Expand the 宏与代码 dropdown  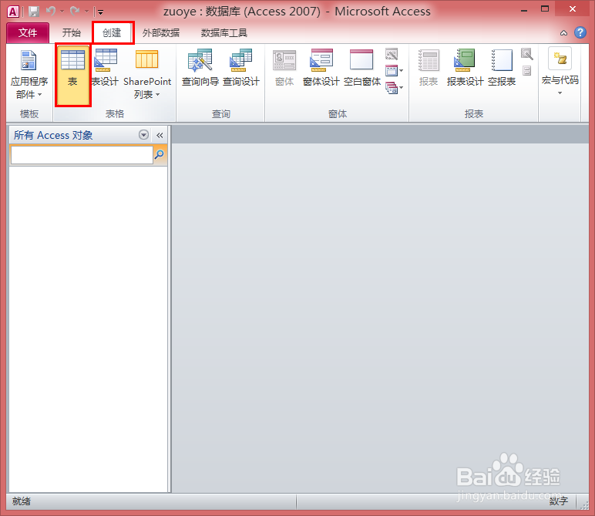(560, 72)
